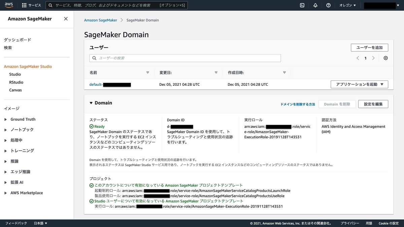Click the Domain ID heading

[176, 120]
